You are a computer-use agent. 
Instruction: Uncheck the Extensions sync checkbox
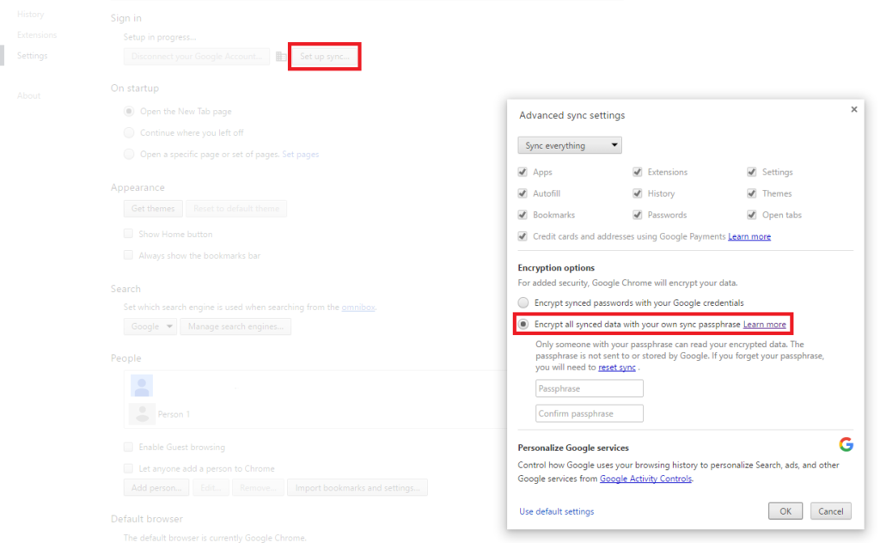[x=637, y=172]
